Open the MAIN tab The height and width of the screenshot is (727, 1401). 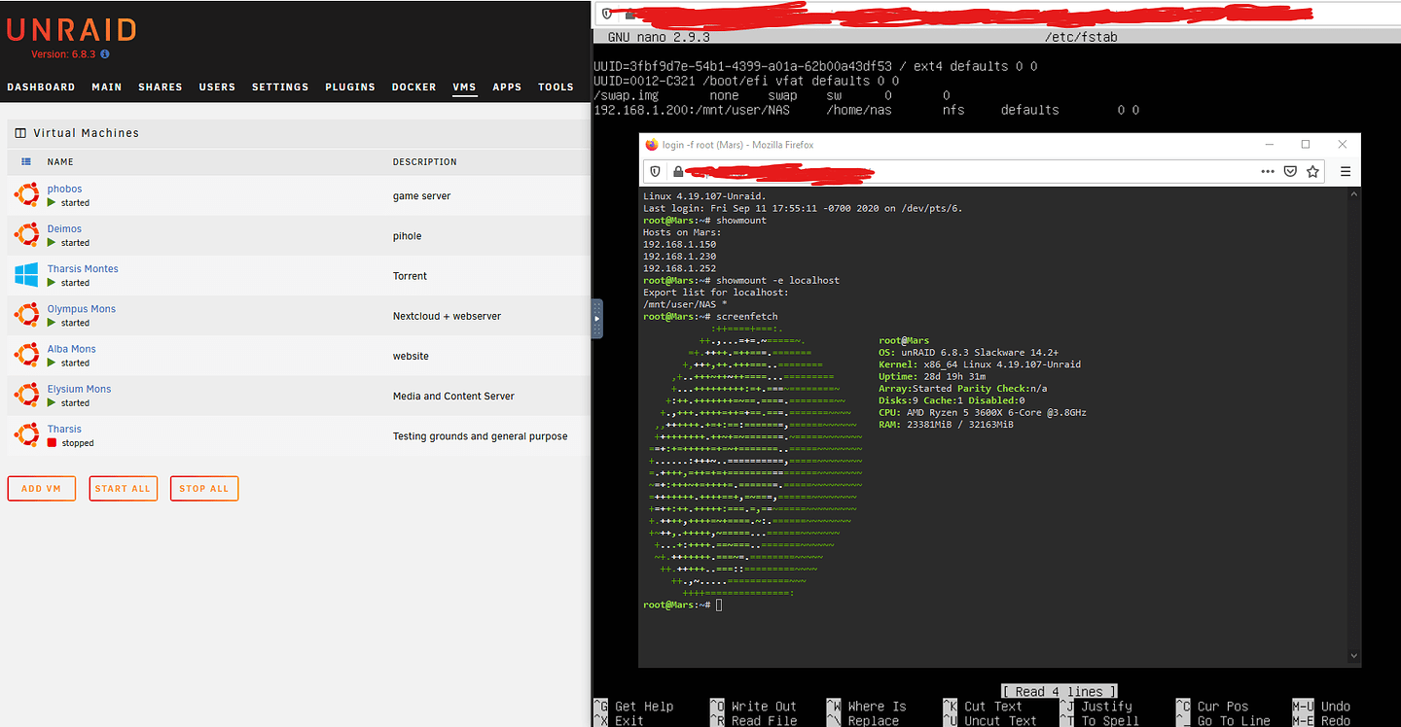pyautogui.click(x=107, y=87)
